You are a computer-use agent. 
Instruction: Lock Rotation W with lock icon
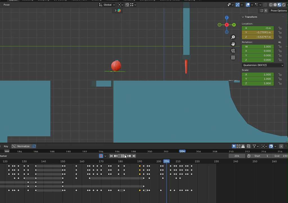tap(280, 47)
